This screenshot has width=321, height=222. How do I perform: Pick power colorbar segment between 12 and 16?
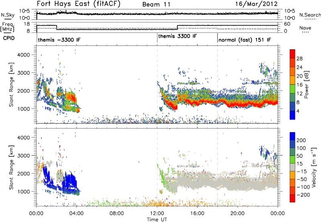pyautogui.click(x=293, y=89)
